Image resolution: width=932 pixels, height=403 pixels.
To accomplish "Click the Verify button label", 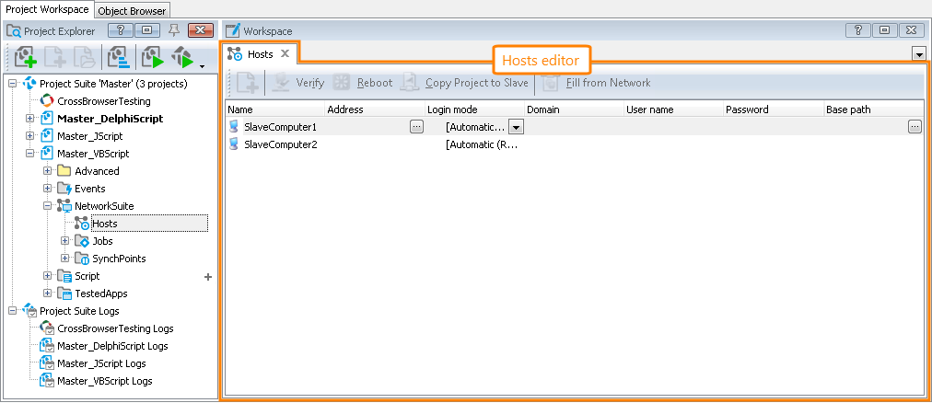I will click(310, 83).
